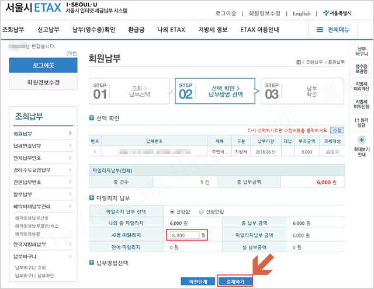Image resolution: width=374 pixels, height=289 pixels.
Task: Click the STEP 01 조회 납부선택 box
Action: coord(129,91)
